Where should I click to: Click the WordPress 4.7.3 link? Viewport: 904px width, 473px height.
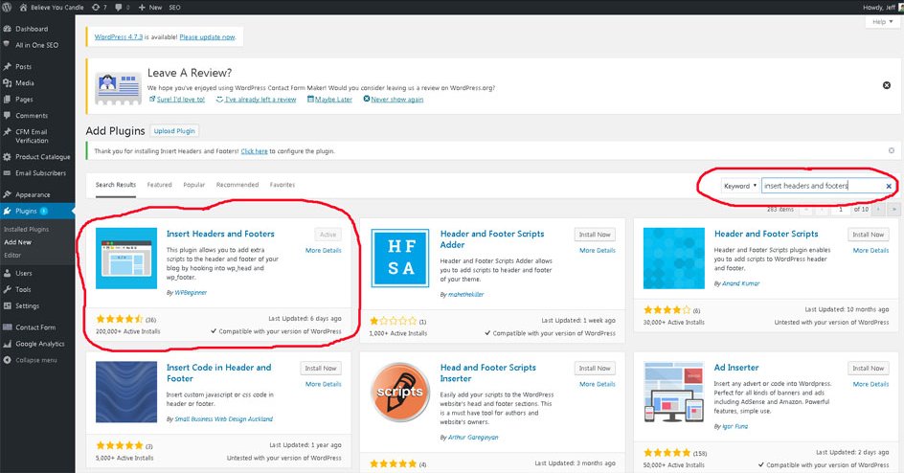coord(118,37)
